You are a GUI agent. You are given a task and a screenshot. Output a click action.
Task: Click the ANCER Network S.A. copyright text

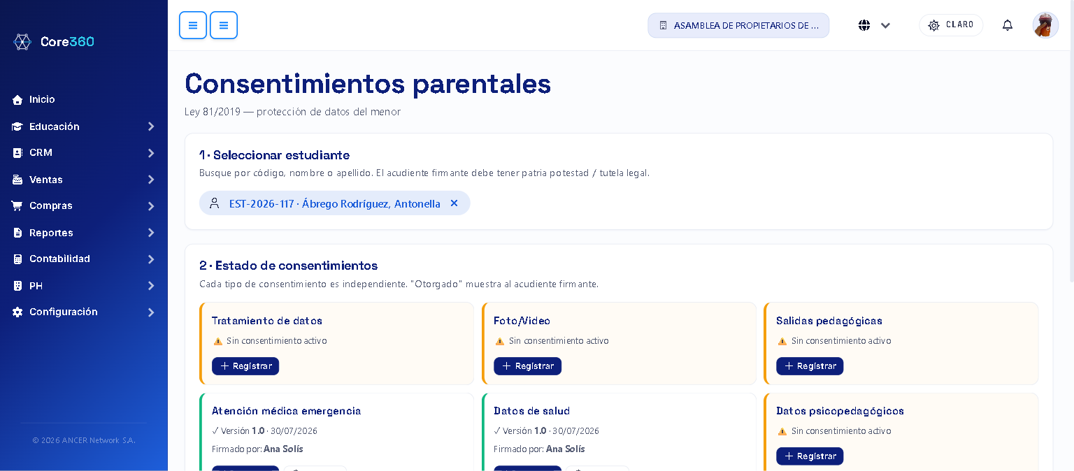tap(84, 440)
